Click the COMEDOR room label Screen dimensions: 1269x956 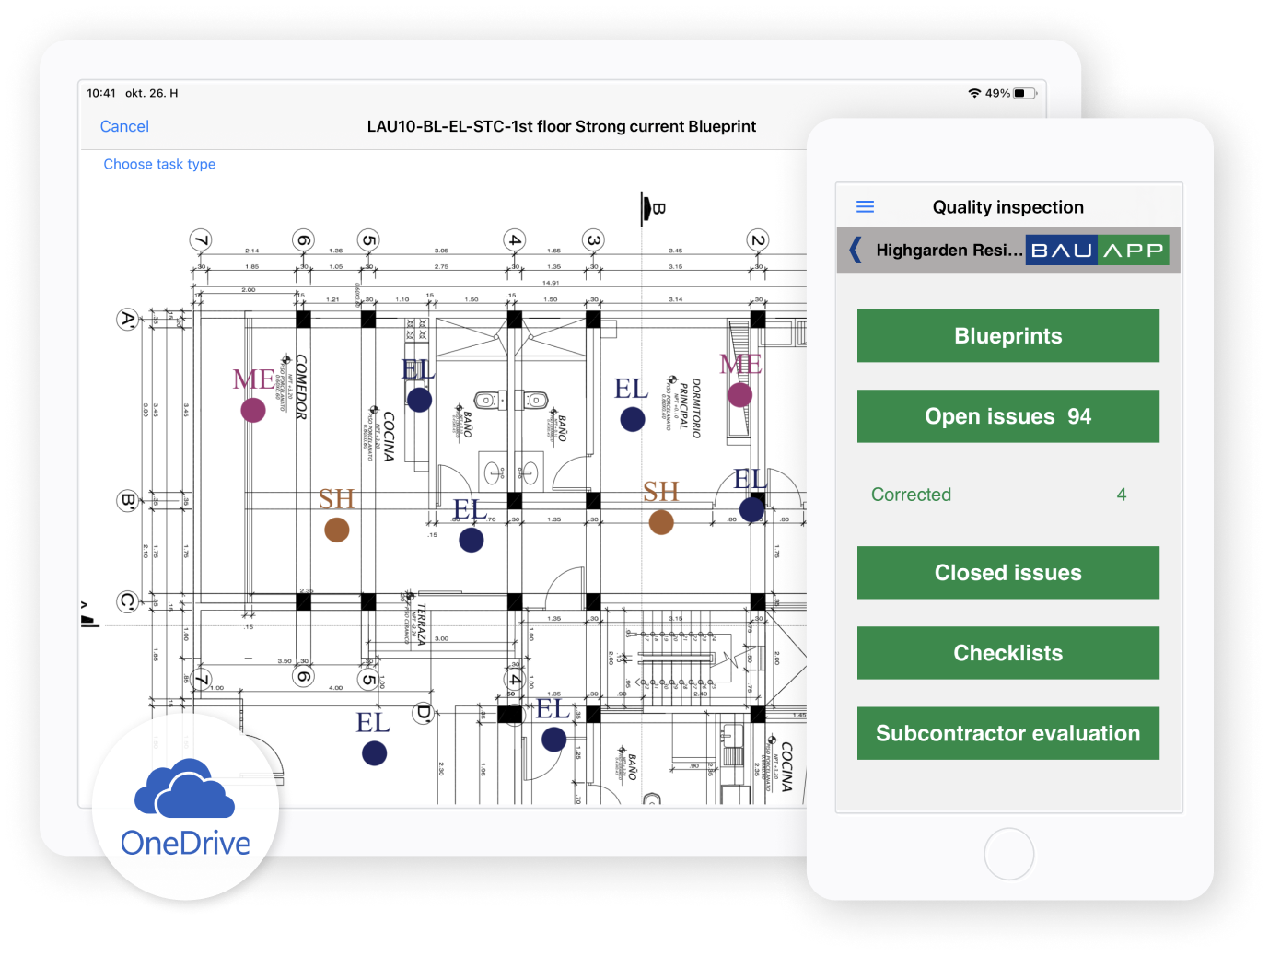coord(300,387)
